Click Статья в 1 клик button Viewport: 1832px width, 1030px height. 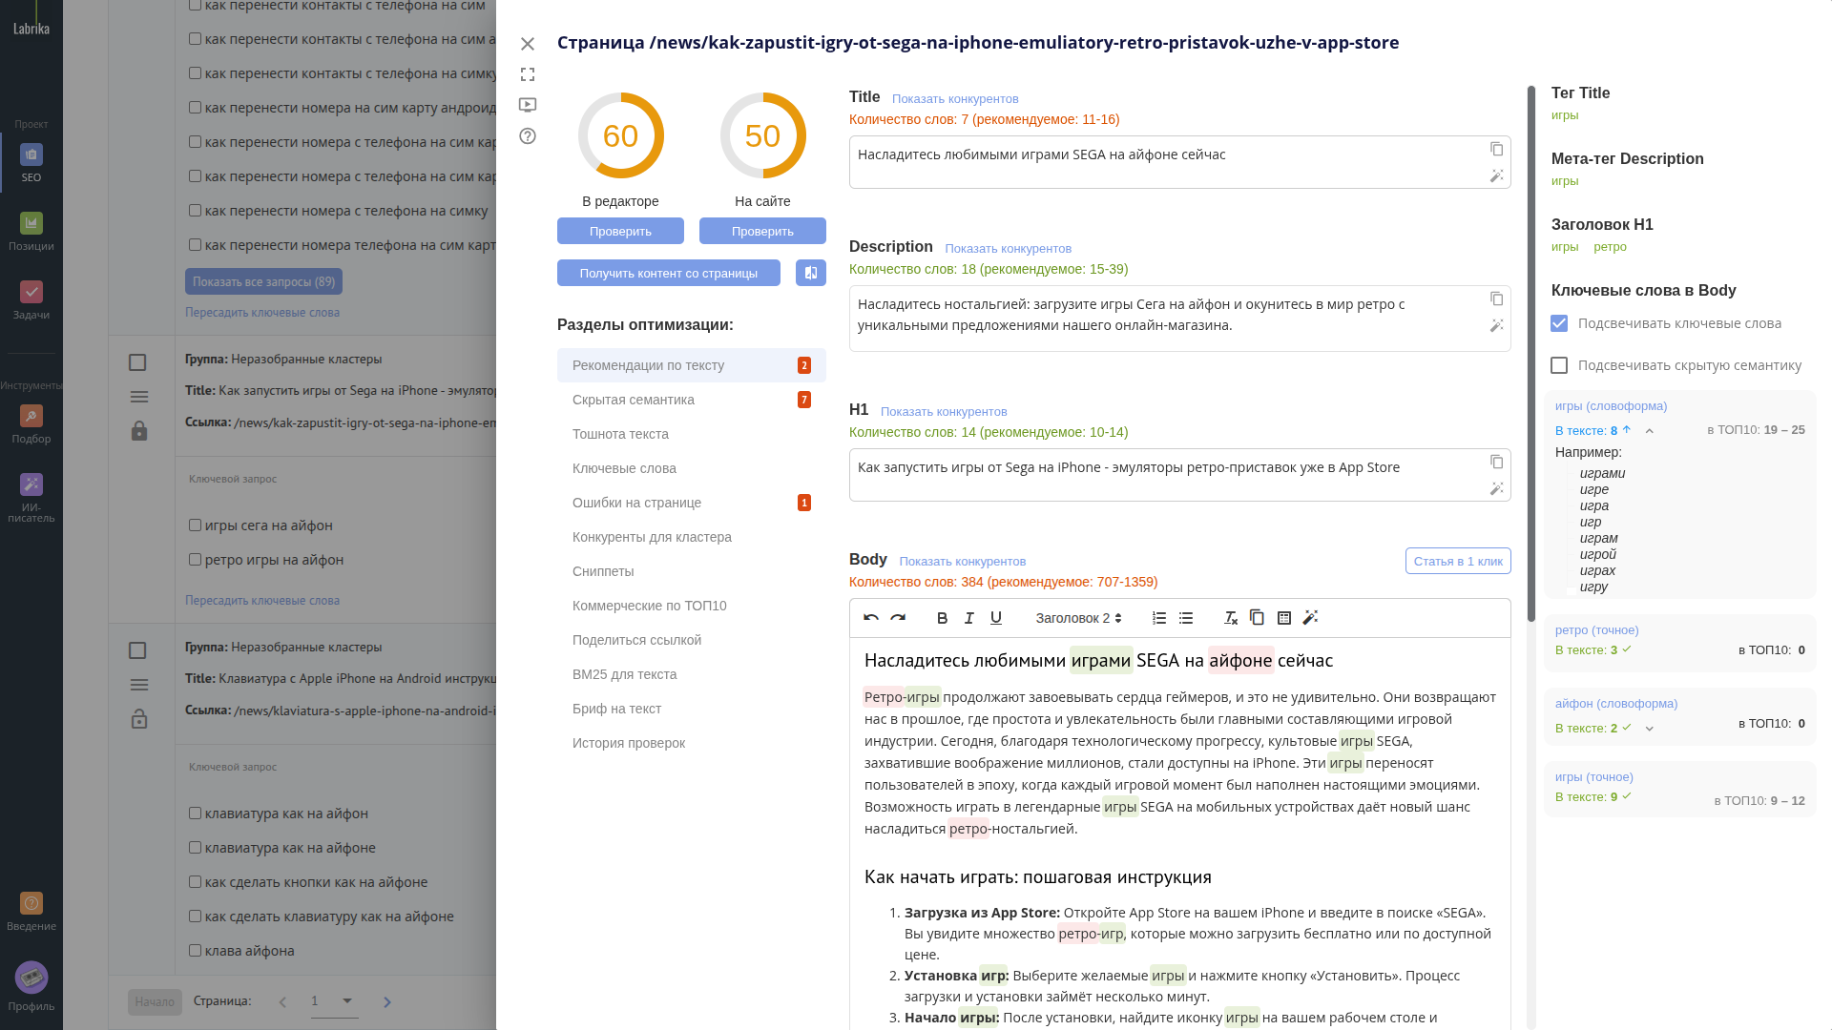pos(1458,561)
